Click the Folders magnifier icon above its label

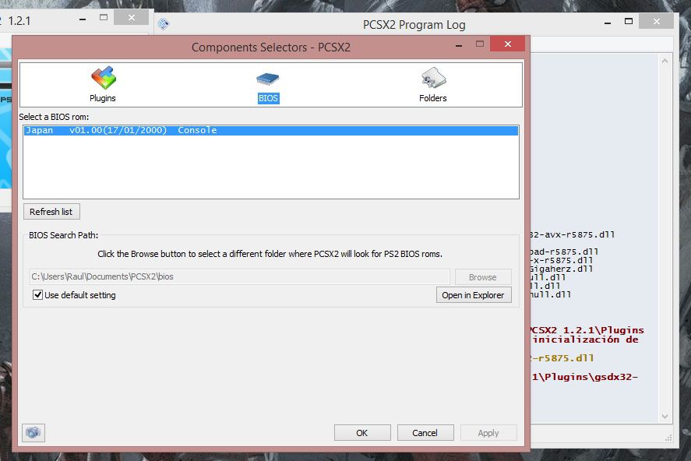[x=432, y=78]
